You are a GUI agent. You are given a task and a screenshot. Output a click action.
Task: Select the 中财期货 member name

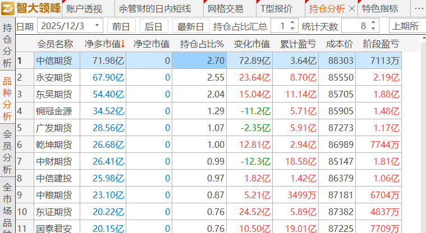click(x=54, y=162)
